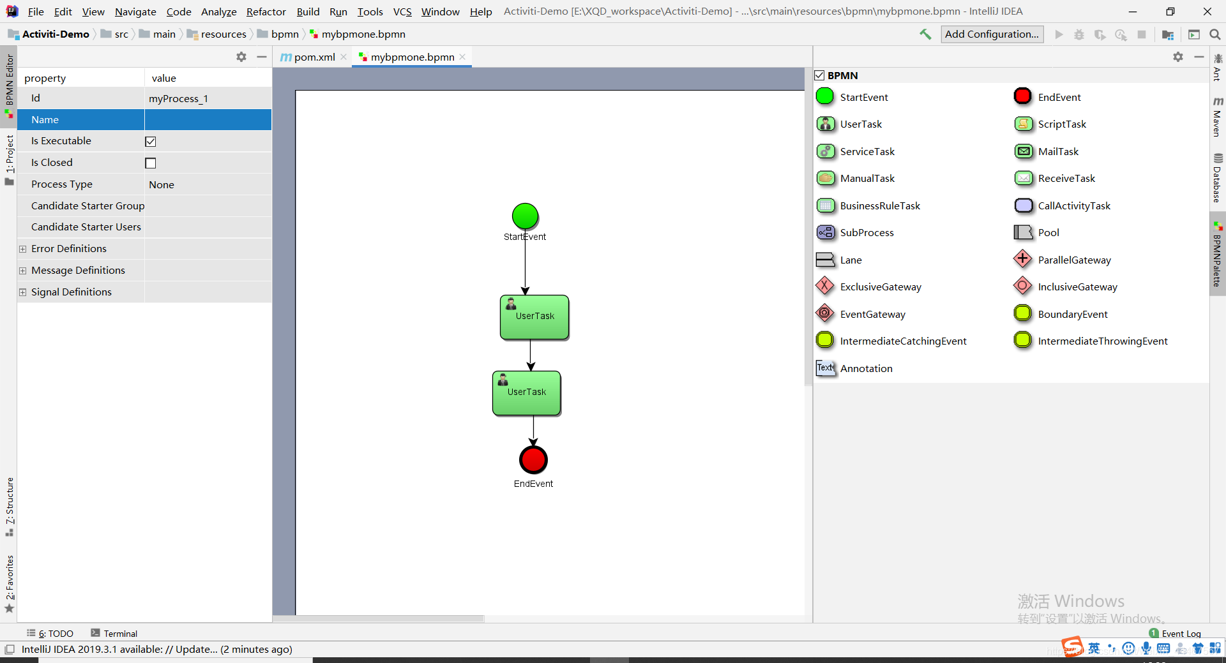Select ExclusiveGateway in the palette

pyautogui.click(x=869, y=287)
